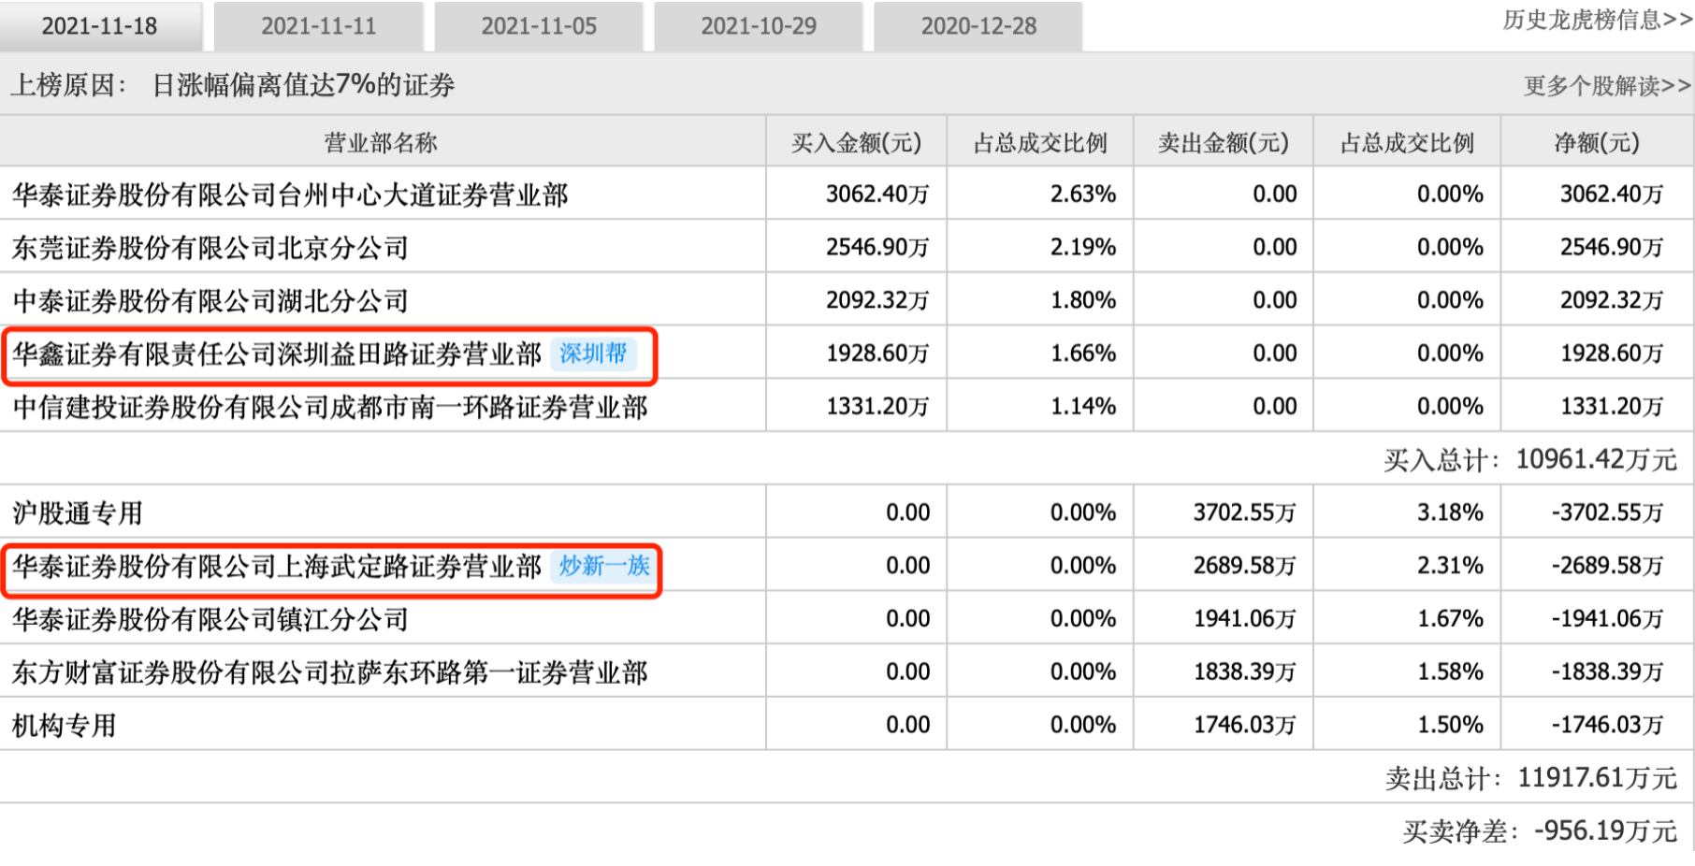Open 更多个股解读 link
The image size is (1695, 866).
(x=1607, y=86)
